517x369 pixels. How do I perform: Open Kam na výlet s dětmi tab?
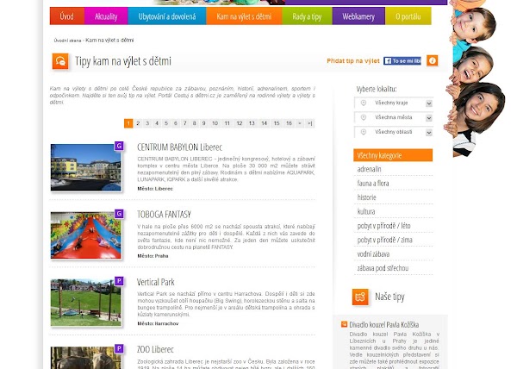click(244, 16)
